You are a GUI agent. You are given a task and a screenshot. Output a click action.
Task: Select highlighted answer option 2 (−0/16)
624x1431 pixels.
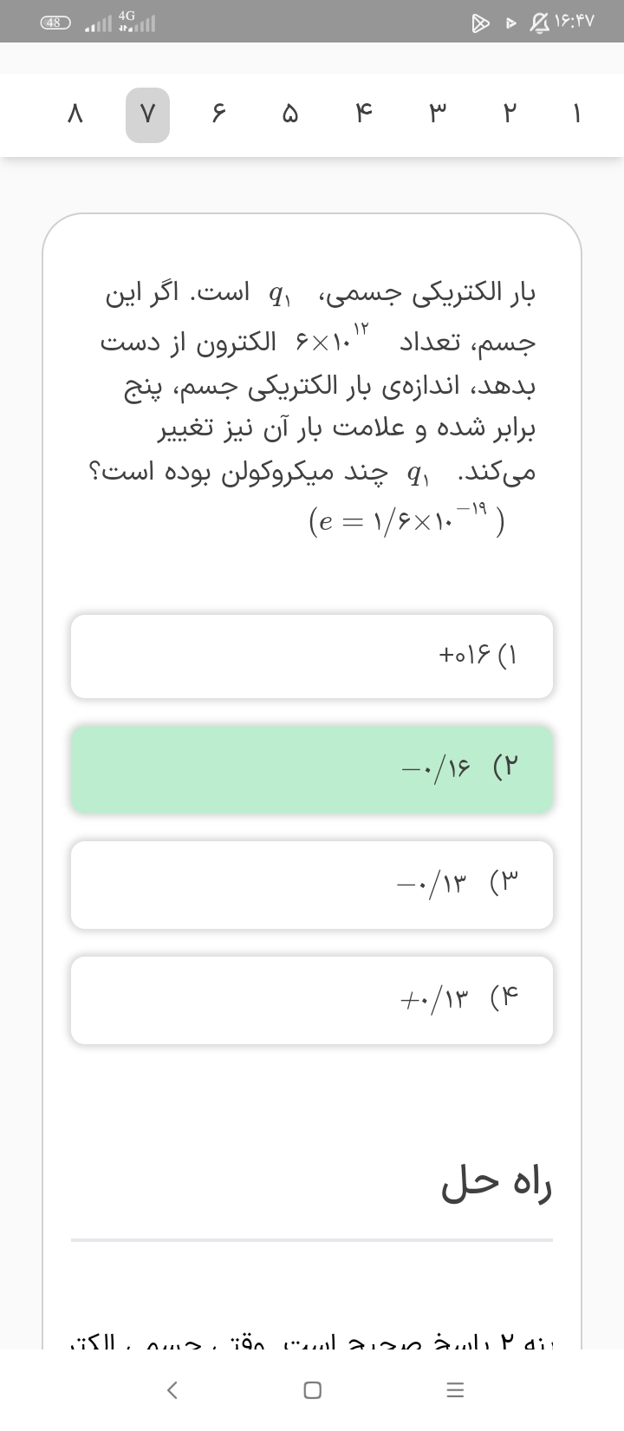pos(312,769)
